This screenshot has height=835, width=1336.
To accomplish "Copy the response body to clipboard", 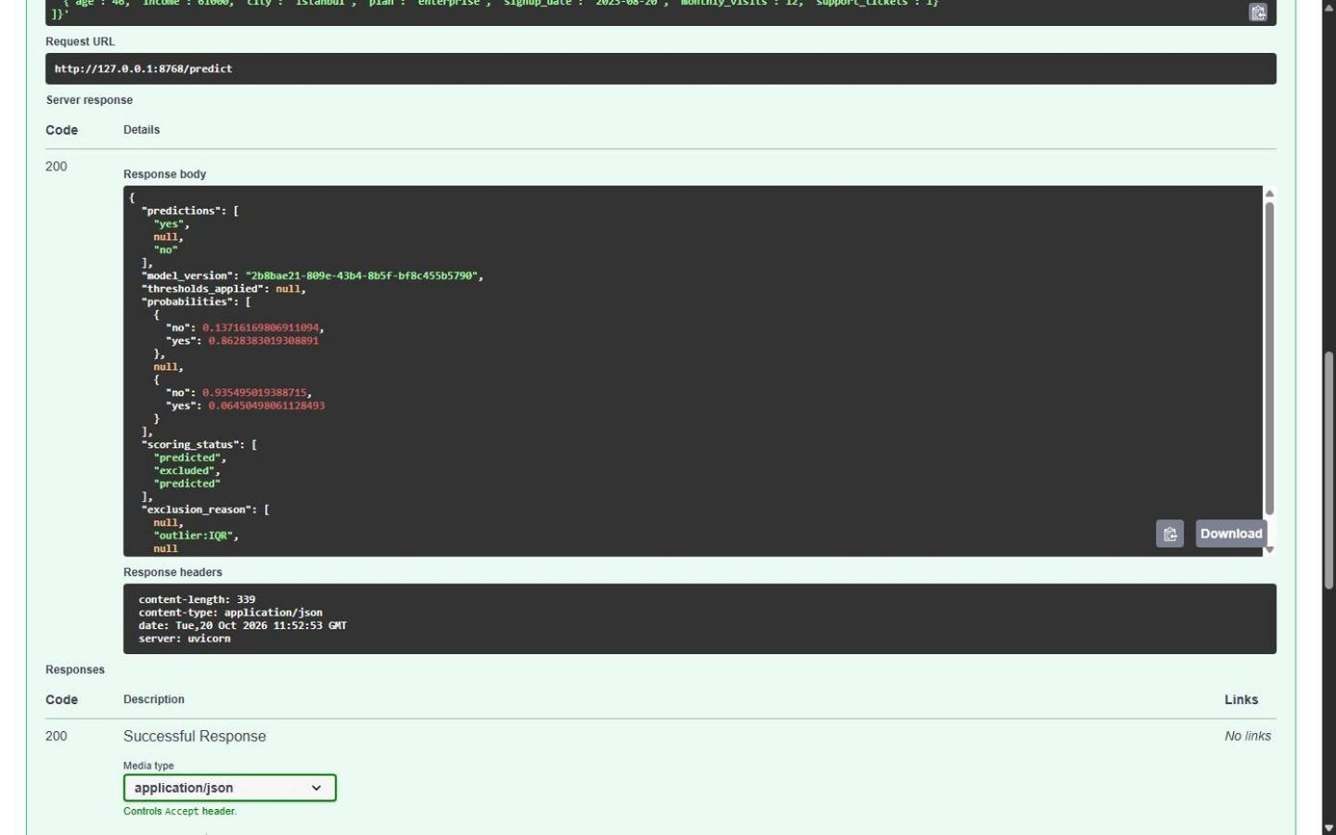I will click(x=1170, y=533).
